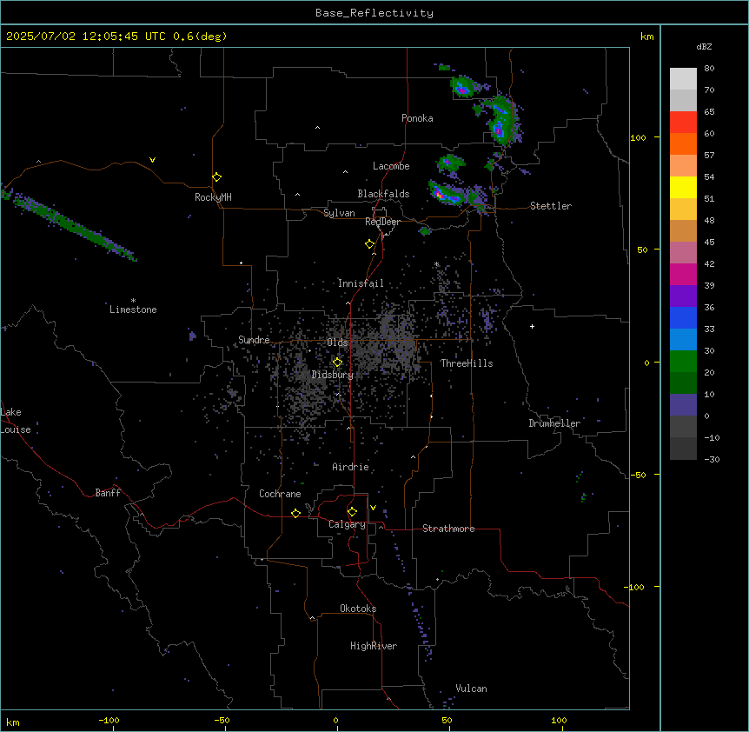Click the yellow diamond marker above Calgary
Screen dimensions: 749x732
(352, 512)
